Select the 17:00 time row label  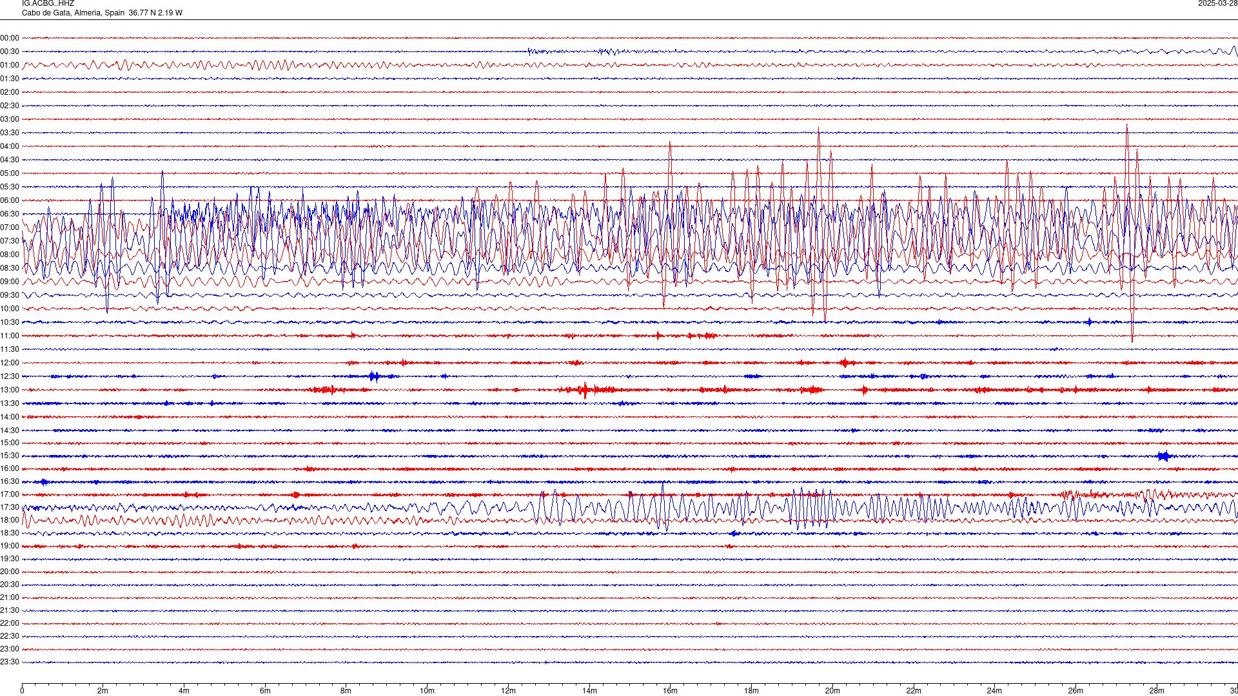point(10,494)
